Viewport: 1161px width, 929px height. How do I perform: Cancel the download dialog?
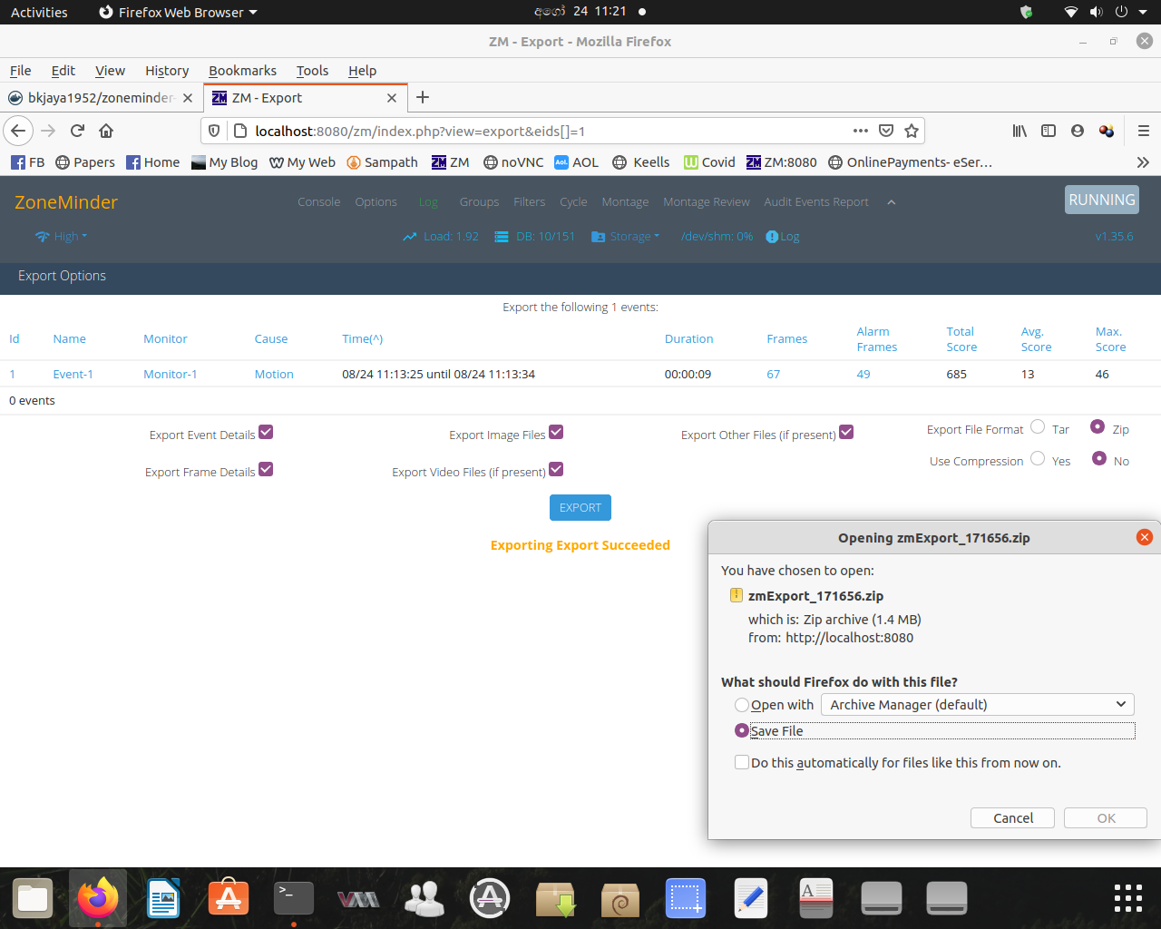[1013, 818]
